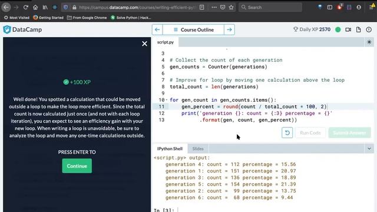Save page to Pocket

(223, 8)
